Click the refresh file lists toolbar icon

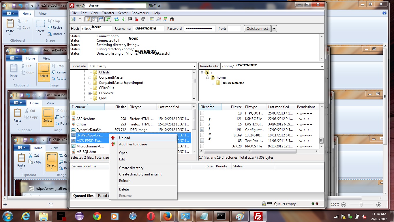pyautogui.click(x=117, y=19)
